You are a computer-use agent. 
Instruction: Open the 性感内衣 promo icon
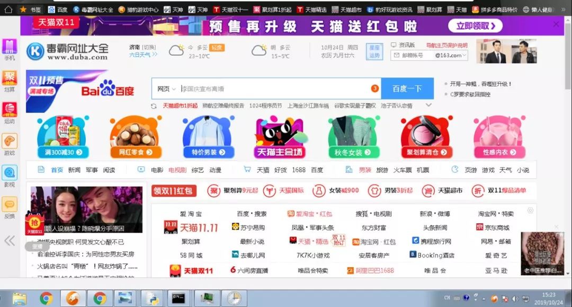click(x=499, y=137)
